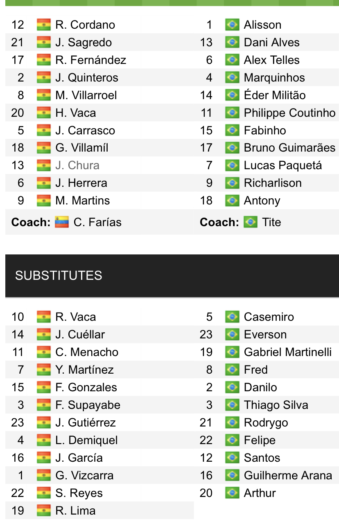
Task: Click the flag icon next to M. Martins
Action: [x=43, y=200]
